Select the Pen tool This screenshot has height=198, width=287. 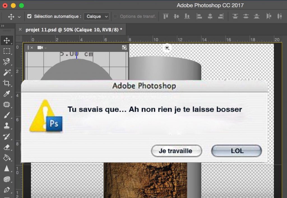pyautogui.click(x=7, y=190)
